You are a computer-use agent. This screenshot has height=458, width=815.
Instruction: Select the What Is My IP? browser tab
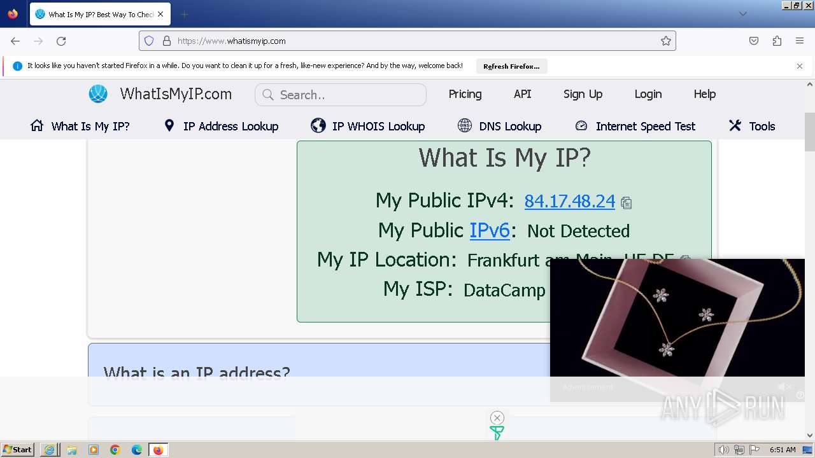100,14
